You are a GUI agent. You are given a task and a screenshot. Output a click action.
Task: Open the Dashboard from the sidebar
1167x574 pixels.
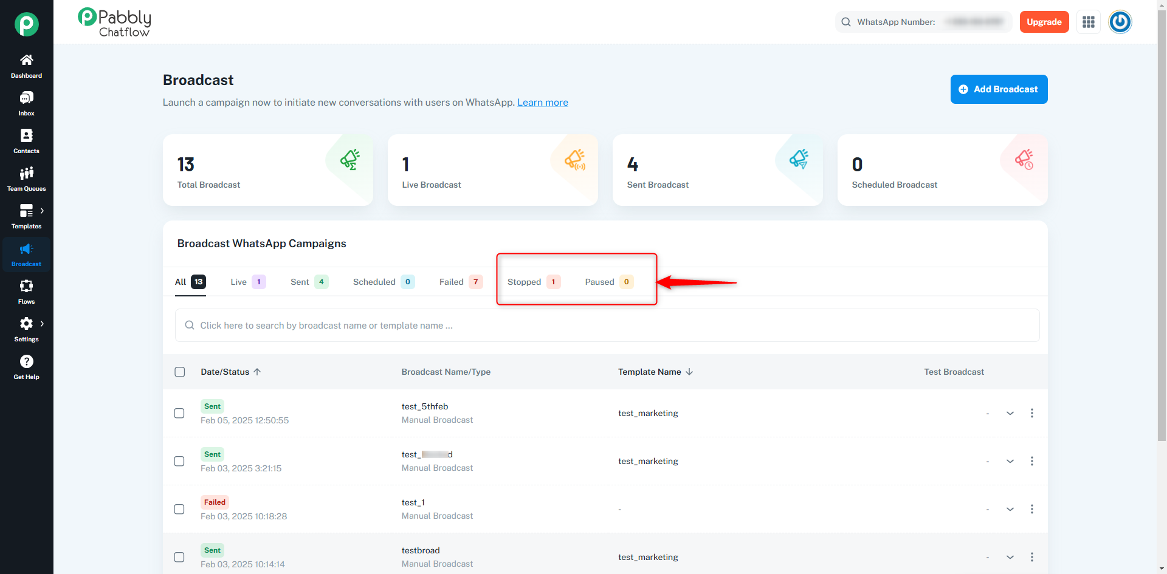click(x=26, y=66)
